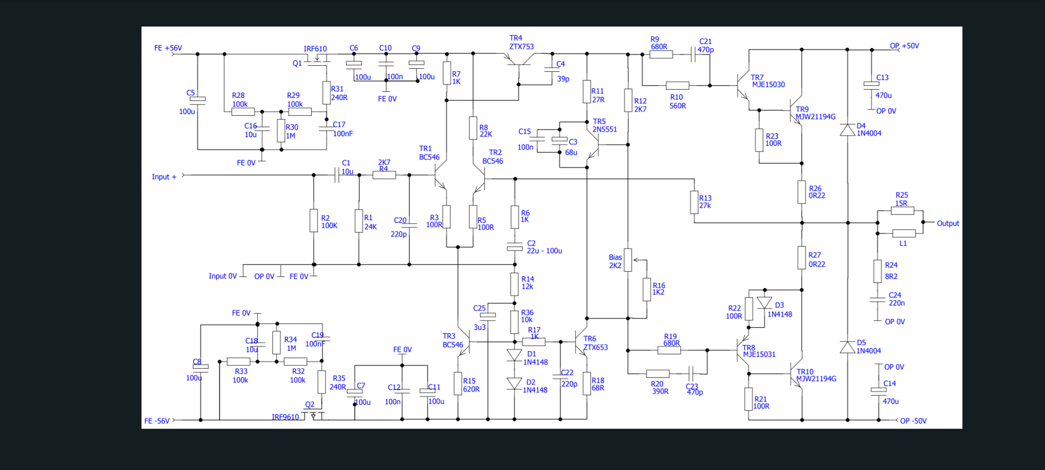Select the 2N5551 transistor label
This screenshot has height=470, width=1045.
click(605, 129)
